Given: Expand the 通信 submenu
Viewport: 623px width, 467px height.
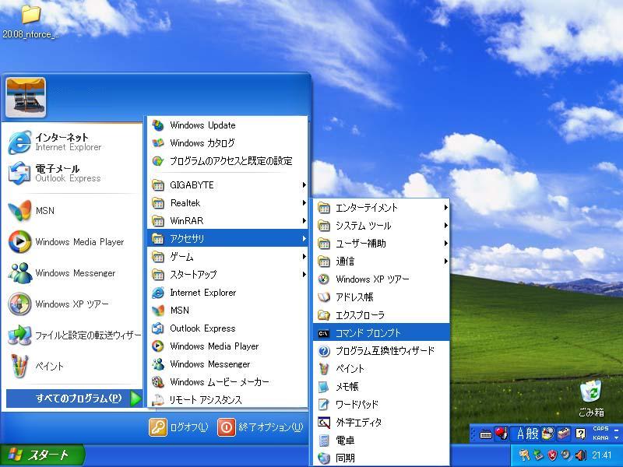Looking at the screenshot, I should point(382,262).
